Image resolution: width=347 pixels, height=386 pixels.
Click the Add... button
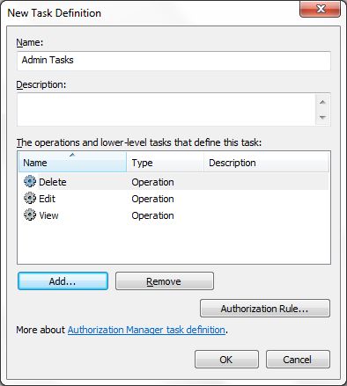pyautogui.click(x=63, y=281)
